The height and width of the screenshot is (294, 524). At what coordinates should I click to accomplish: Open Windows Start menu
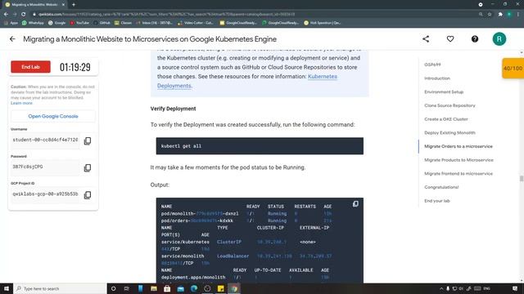[7, 288]
